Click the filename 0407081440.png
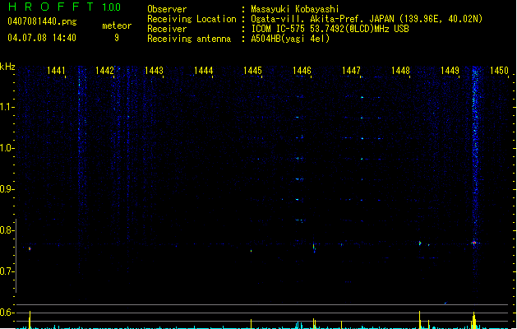 42,21
